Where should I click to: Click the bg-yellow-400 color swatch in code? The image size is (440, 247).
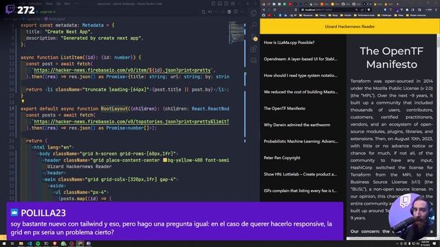coord(165,160)
